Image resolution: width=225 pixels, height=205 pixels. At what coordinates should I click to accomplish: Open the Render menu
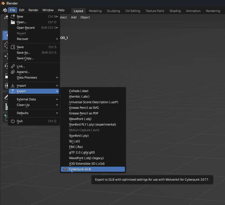click(34, 10)
